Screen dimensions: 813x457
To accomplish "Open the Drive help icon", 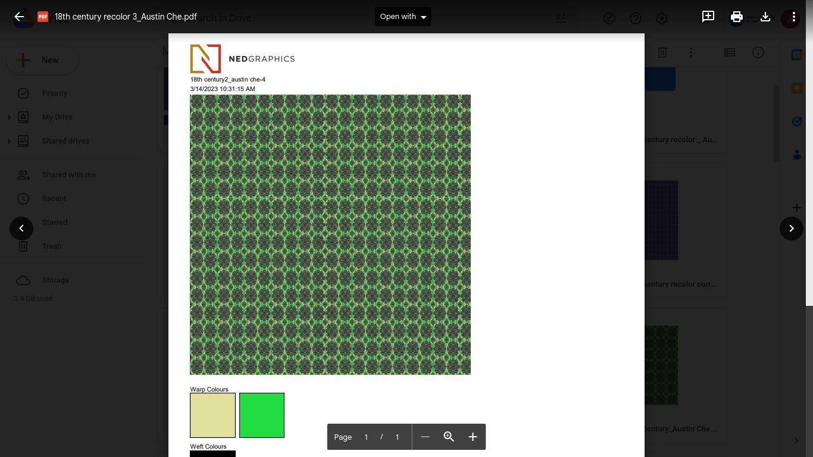I will tap(636, 18).
